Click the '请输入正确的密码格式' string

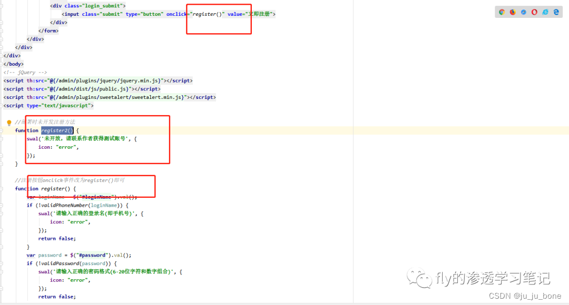click(x=113, y=272)
